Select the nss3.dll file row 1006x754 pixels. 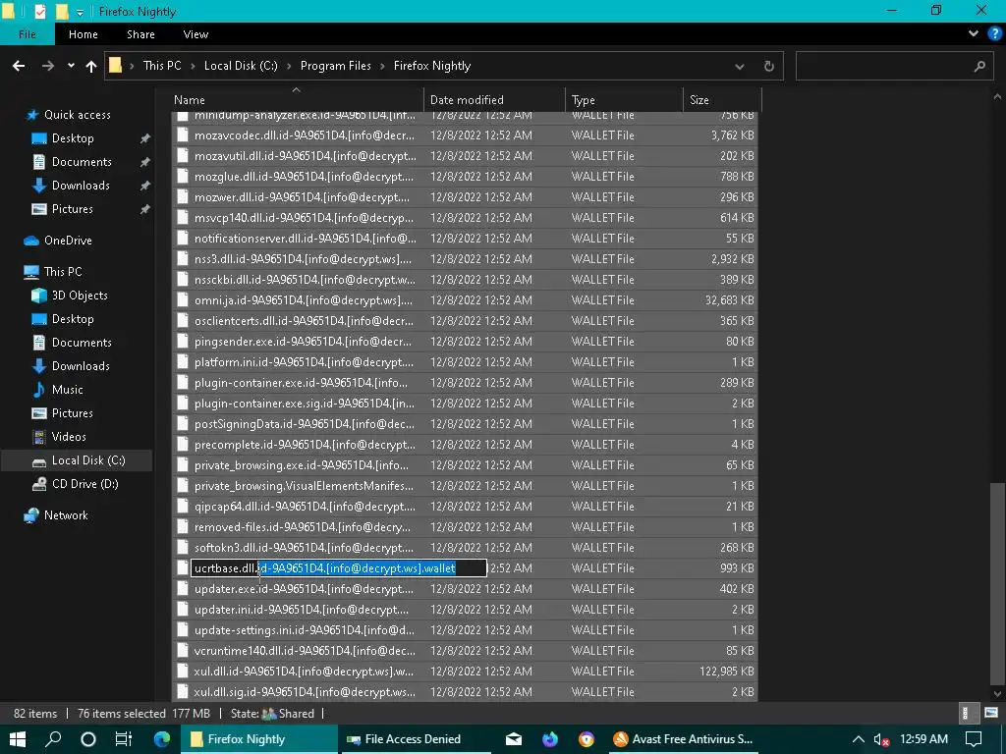pyautogui.click(x=465, y=259)
